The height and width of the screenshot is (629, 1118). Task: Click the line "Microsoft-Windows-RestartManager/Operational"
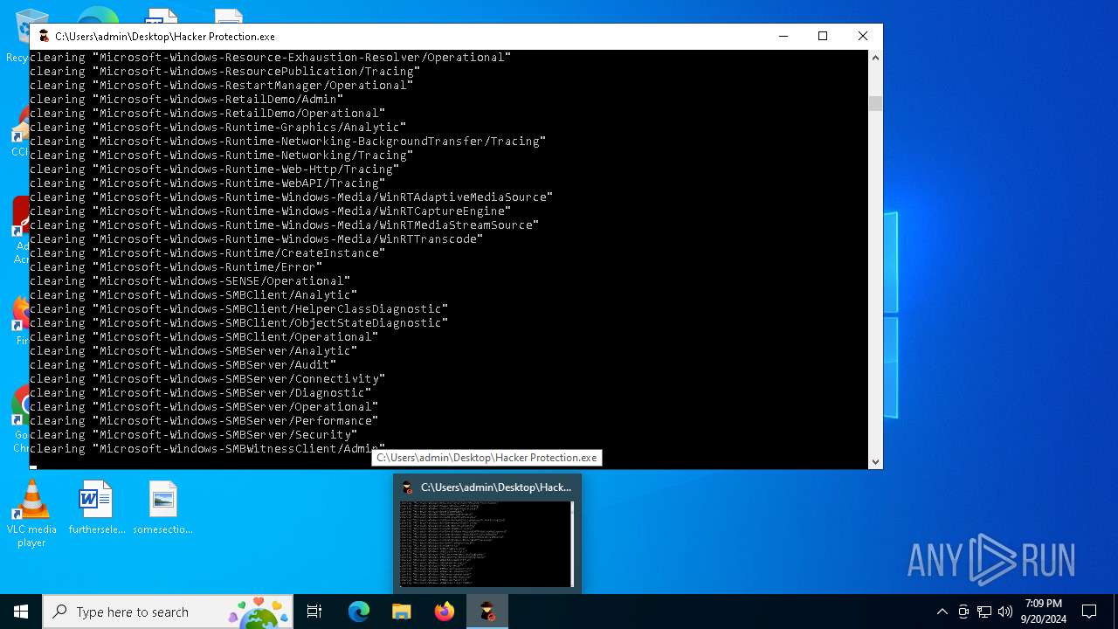click(x=221, y=85)
